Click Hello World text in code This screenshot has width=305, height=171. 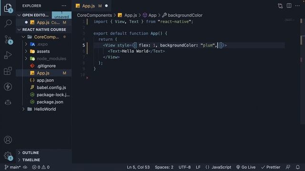click(x=135, y=51)
